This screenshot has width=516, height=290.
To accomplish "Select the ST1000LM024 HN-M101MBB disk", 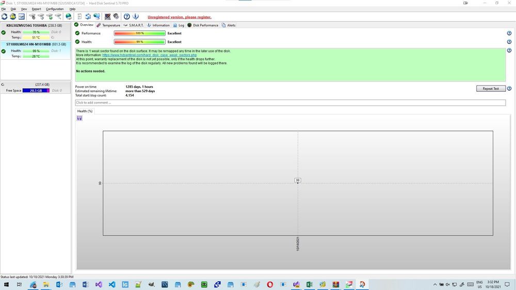I will click(x=36, y=50).
